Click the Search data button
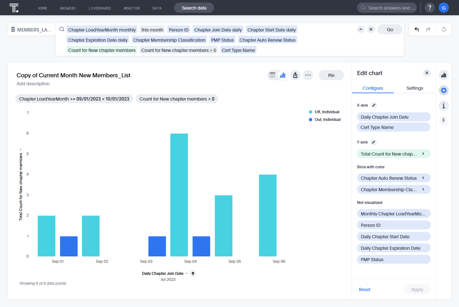This screenshot has height=307, width=459. pyautogui.click(x=194, y=8)
